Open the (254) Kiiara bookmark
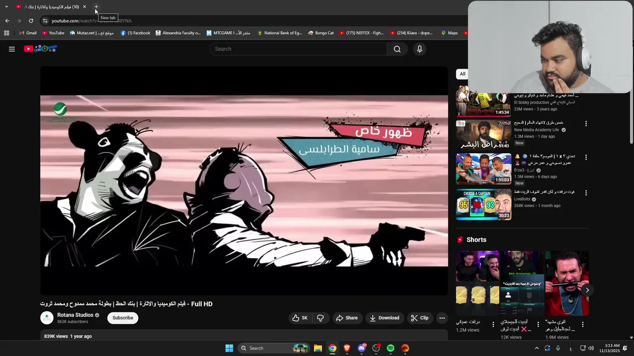The width and height of the screenshot is (634, 356). point(412,33)
